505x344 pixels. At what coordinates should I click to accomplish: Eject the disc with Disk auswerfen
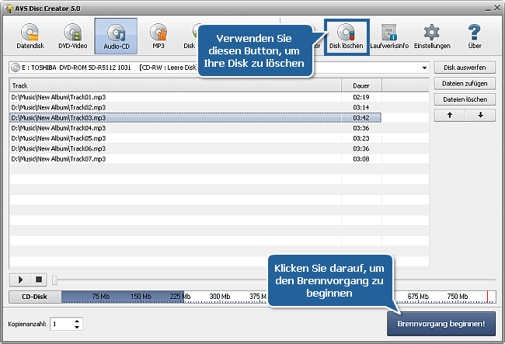[465, 68]
